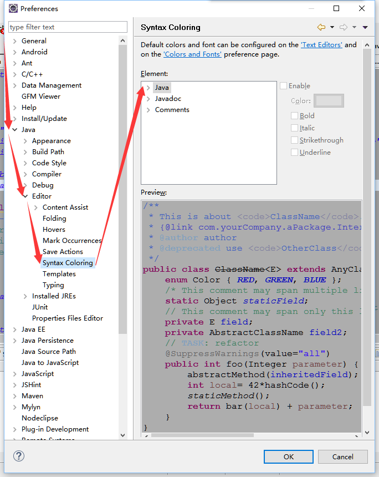Open the back history dropdown arrow
The image size is (379, 477).
332,27
